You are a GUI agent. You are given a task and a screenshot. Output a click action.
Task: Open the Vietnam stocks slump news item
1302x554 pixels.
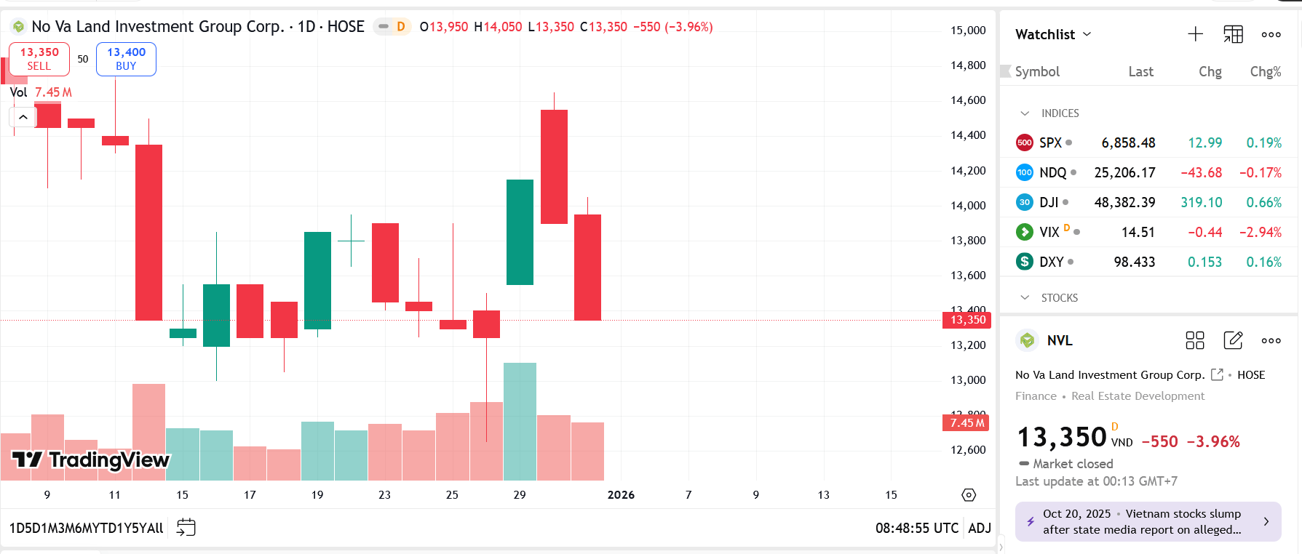(x=1148, y=521)
